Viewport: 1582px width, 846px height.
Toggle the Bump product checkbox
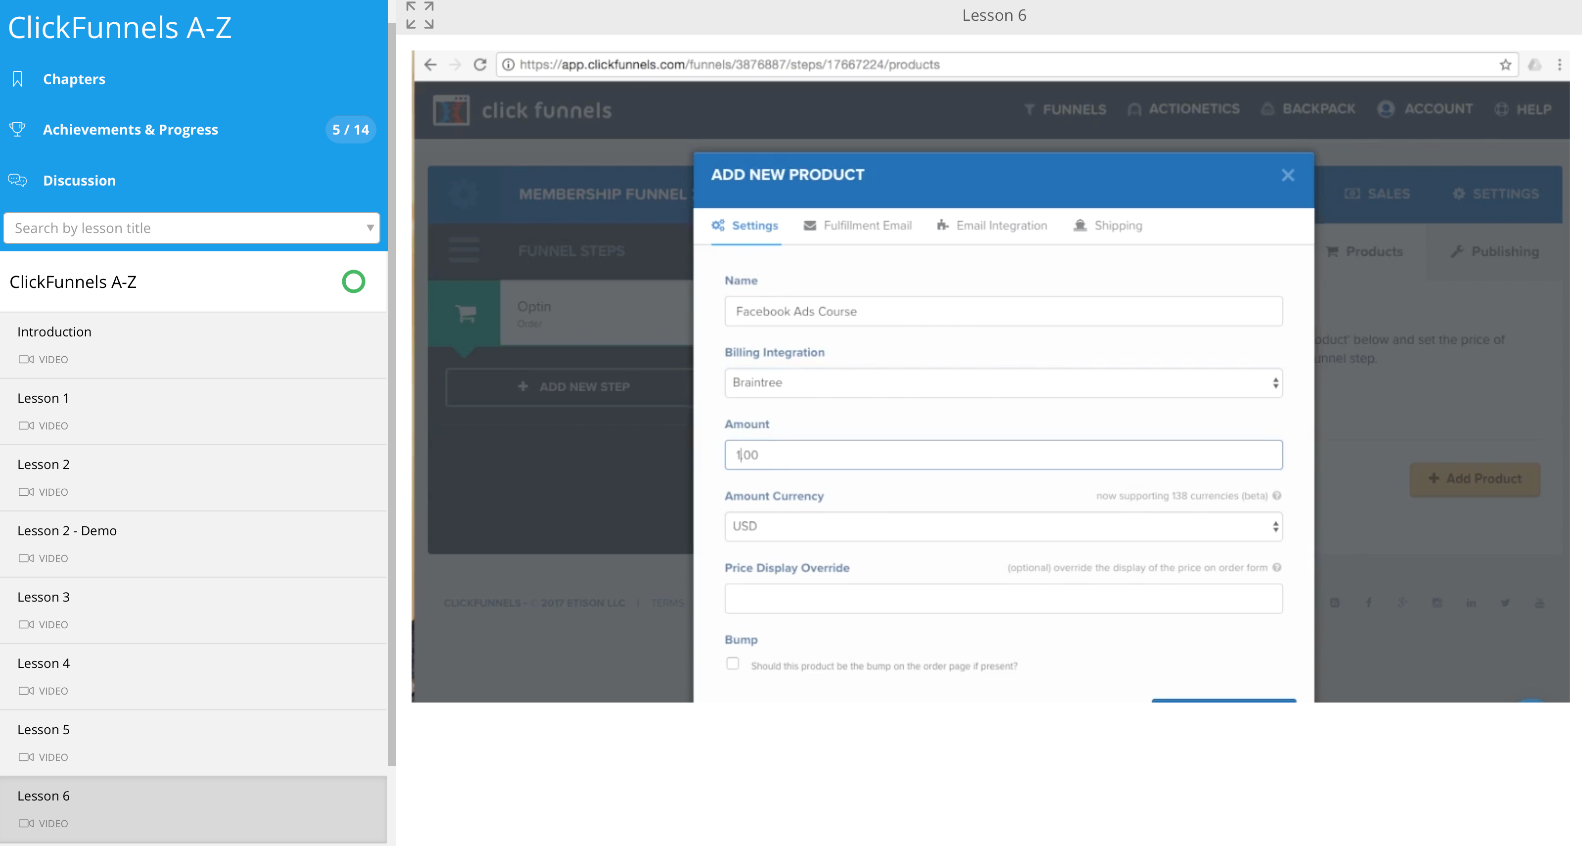click(x=732, y=663)
